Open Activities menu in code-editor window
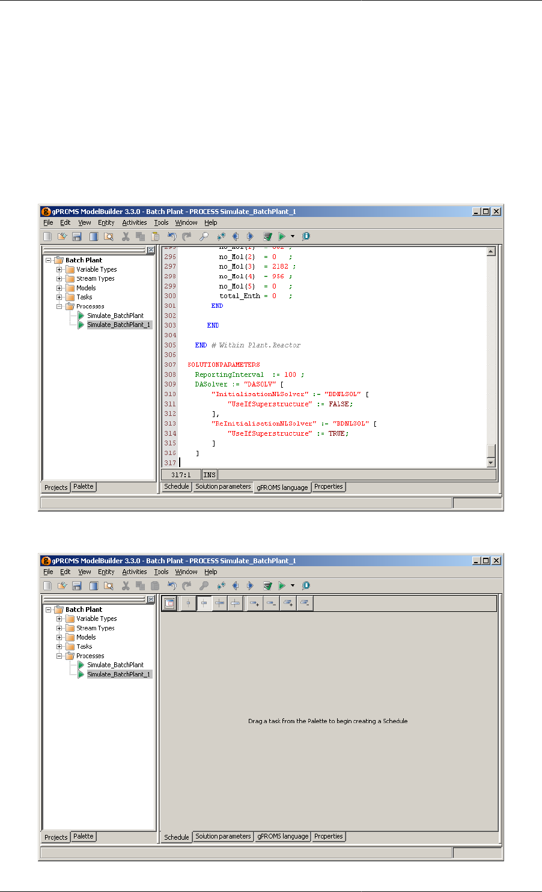 (x=135, y=222)
